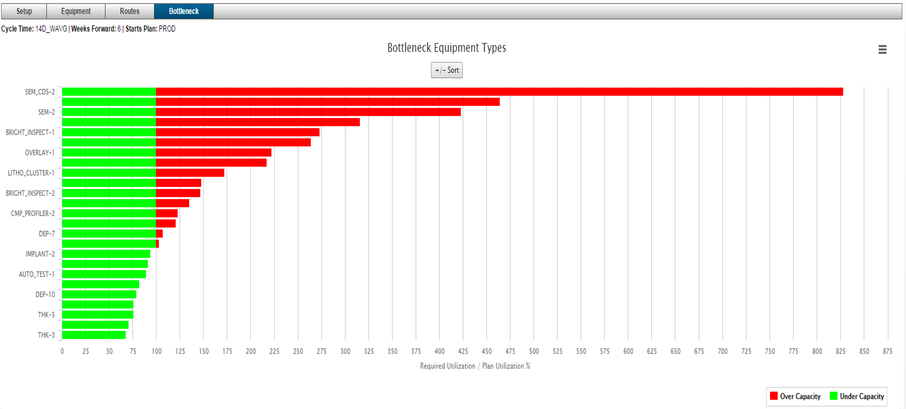Viewport: 906px width, 409px height.
Task: Open the chart hamburger menu
Action: click(882, 49)
